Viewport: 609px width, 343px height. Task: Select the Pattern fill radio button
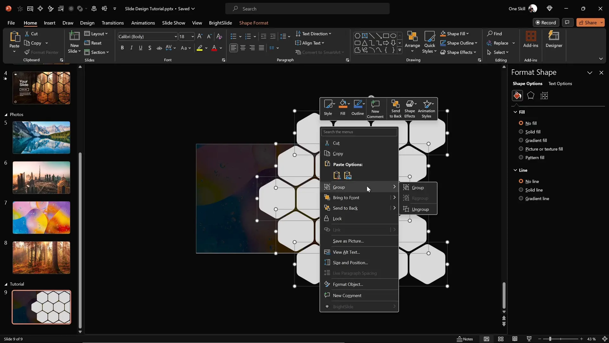pyautogui.click(x=521, y=157)
